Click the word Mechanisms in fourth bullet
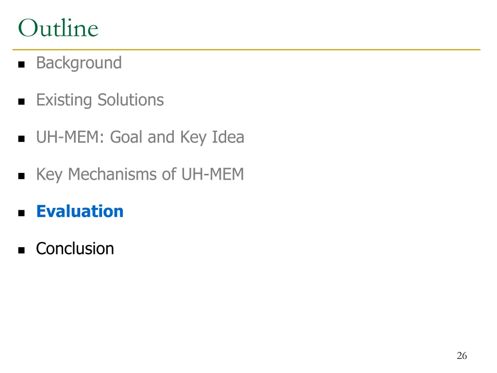The width and height of the screenshot is (497, 373). coord(113,174)
